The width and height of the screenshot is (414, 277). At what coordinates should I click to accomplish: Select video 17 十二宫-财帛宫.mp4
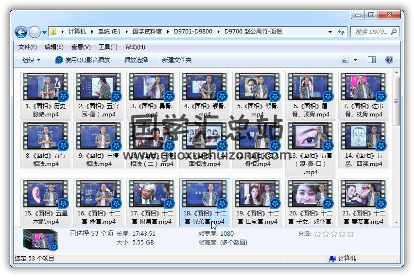click(152, 202)
